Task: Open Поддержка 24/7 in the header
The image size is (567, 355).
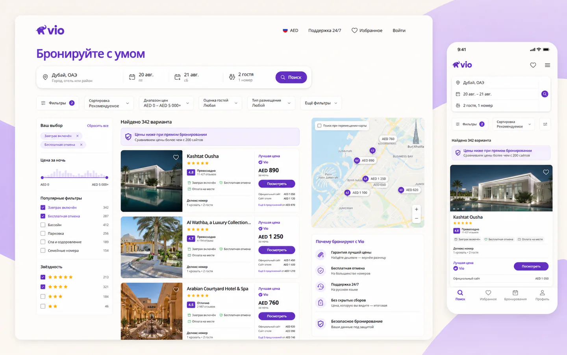Action: (325, 30)
